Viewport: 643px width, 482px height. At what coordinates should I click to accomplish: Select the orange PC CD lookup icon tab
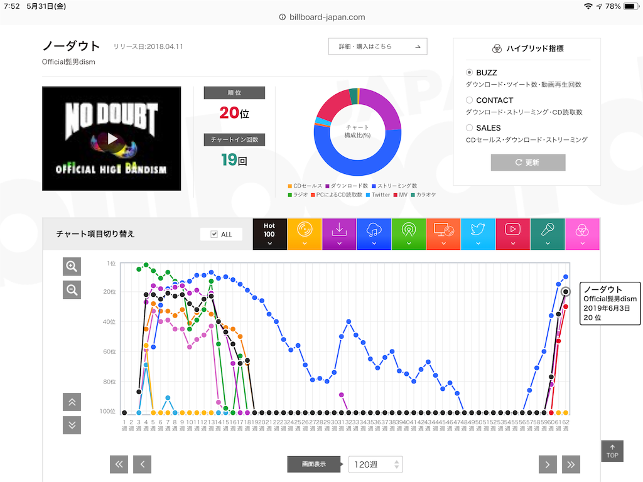pyautogui.click(x=443, y=234)
